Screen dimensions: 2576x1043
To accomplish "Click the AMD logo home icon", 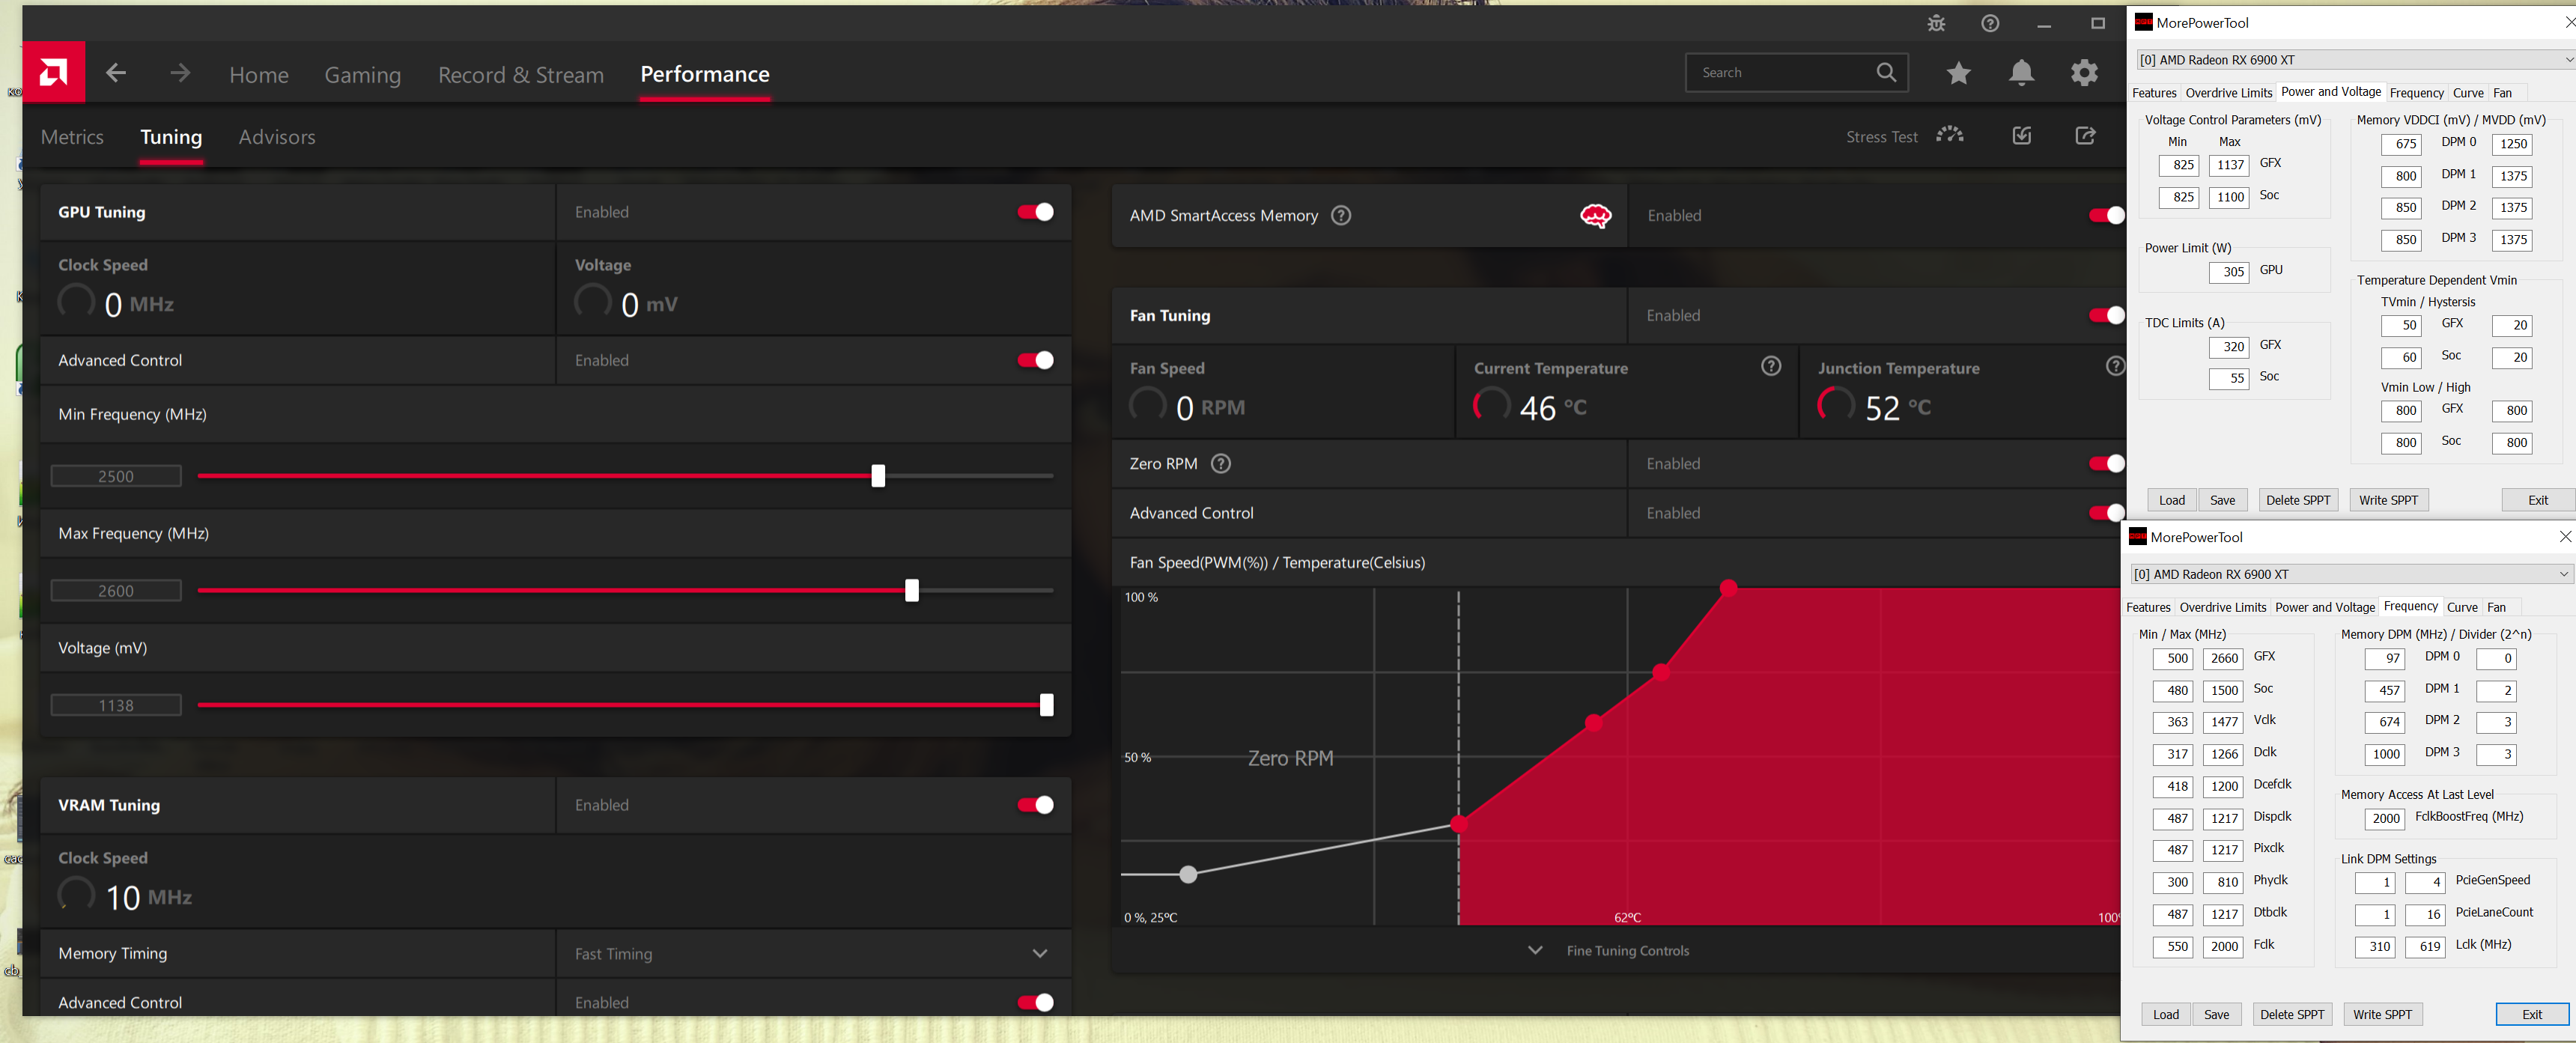I will pos(53,72).
